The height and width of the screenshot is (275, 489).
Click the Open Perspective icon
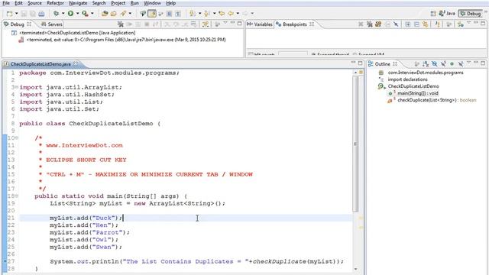[x=433, y=14]
